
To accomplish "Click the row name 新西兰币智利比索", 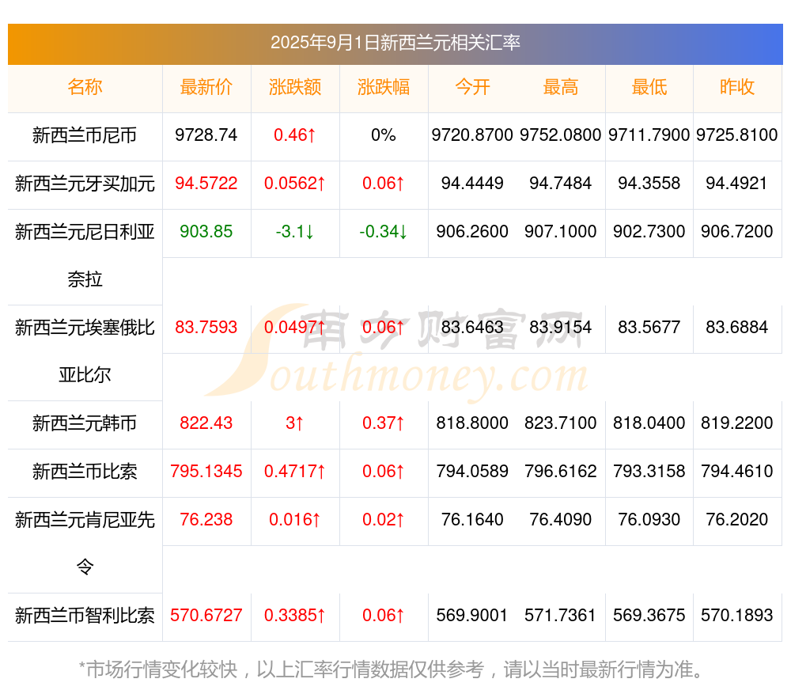I will point(85,616).
